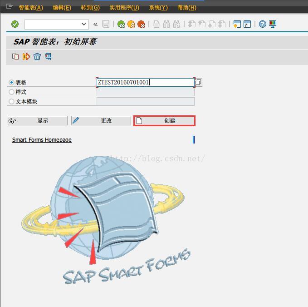Open the 智能表(A) menu
Viewport: 308px width, 307px height.
[31, 8]
